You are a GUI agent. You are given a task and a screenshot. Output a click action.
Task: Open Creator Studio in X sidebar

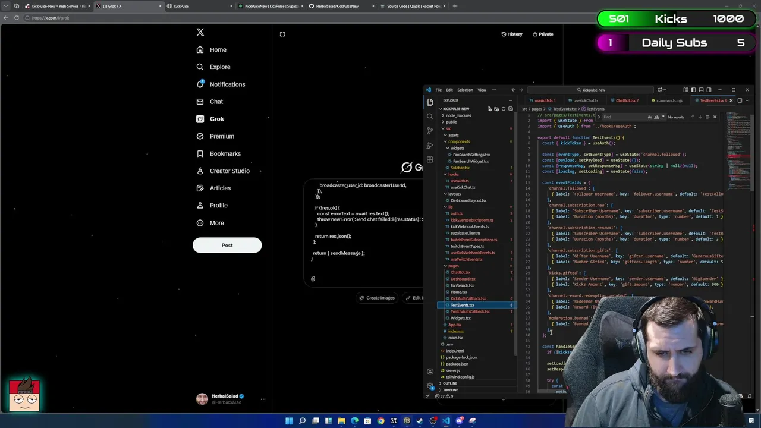[x=223, y=171]
